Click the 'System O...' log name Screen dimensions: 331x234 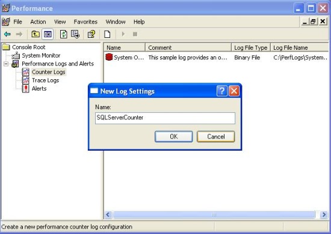tap(129, 58)
